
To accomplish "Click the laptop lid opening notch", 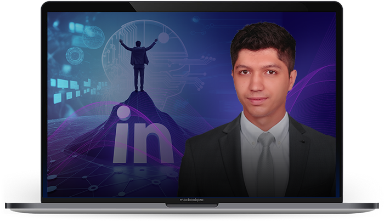I will tap(191, 205).
